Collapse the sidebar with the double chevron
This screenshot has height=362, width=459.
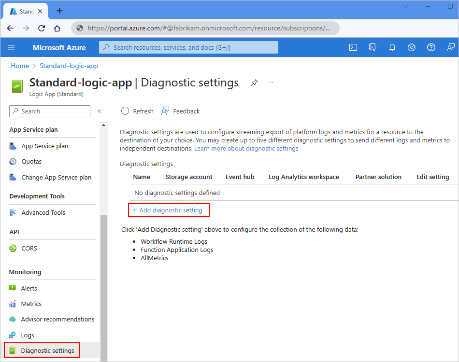pos(100,111)
